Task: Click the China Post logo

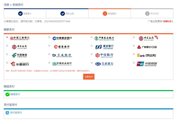Action: pyautogui.click(x=19, y=55)
